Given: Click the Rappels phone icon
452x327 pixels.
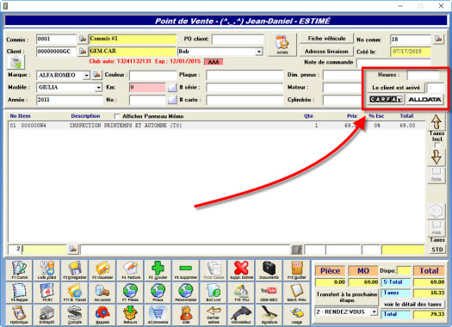Looking at the screenshot, I should [x=102, y=315].
